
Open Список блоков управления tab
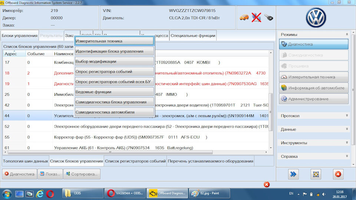76,161
